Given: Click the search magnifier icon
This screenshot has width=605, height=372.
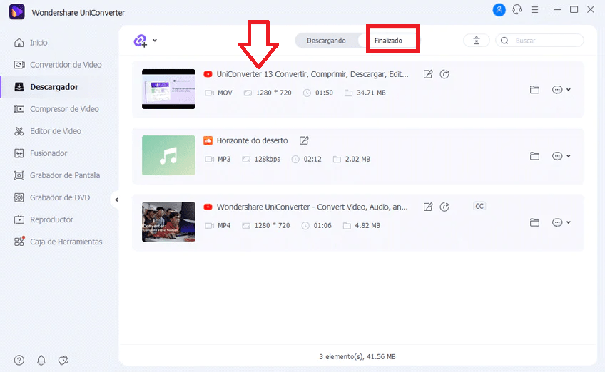Looking at the screenshot, I should pos(504,41).
